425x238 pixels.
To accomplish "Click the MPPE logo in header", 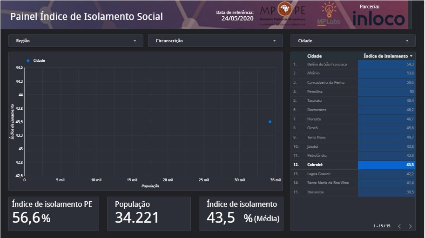I will point(283,15).
